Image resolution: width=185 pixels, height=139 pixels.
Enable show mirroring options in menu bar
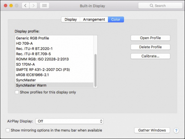coord(8,130)
